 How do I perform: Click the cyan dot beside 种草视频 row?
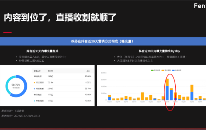coord(34,101)
